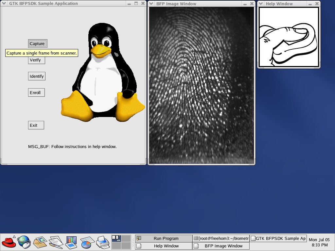Launch the web browser globe icon
Screen dimensions: 335x251
point(24,242)
